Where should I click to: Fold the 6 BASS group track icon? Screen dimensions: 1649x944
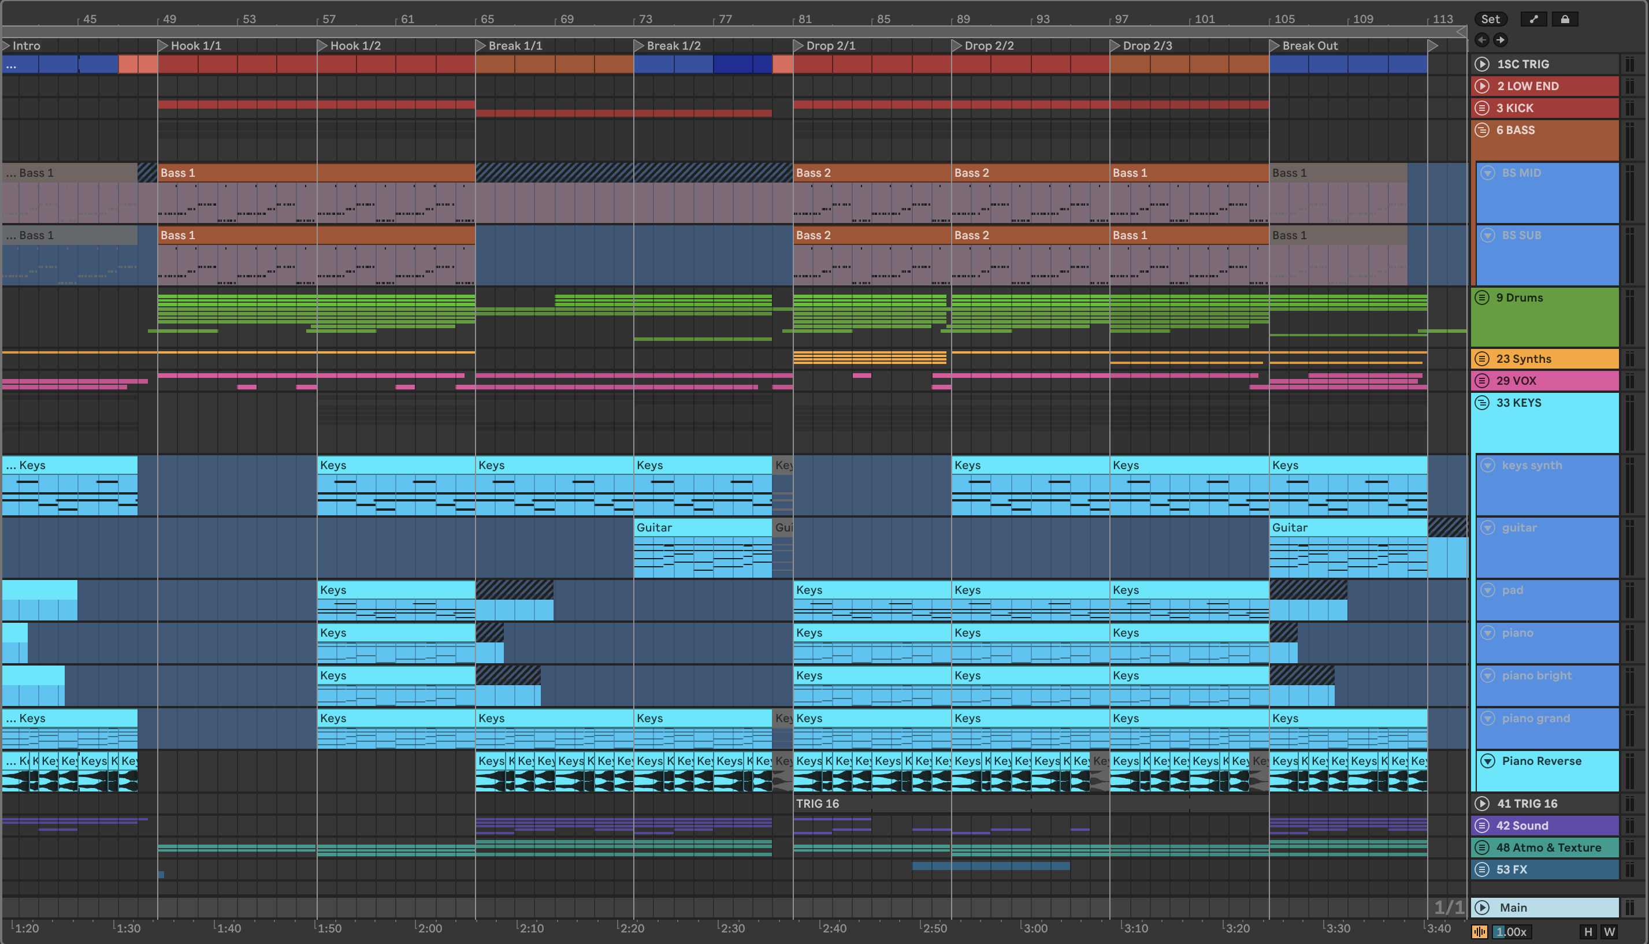[1481, 129]
